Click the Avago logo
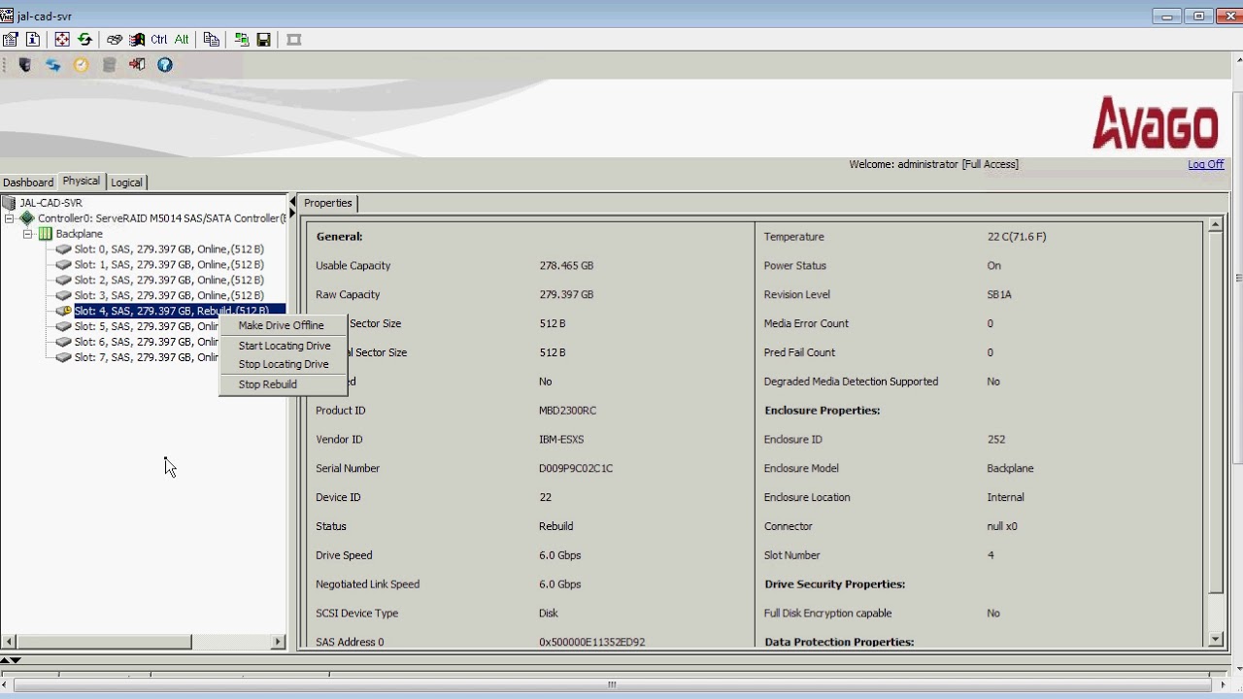1243x699 pixels. coord(1155,123)
